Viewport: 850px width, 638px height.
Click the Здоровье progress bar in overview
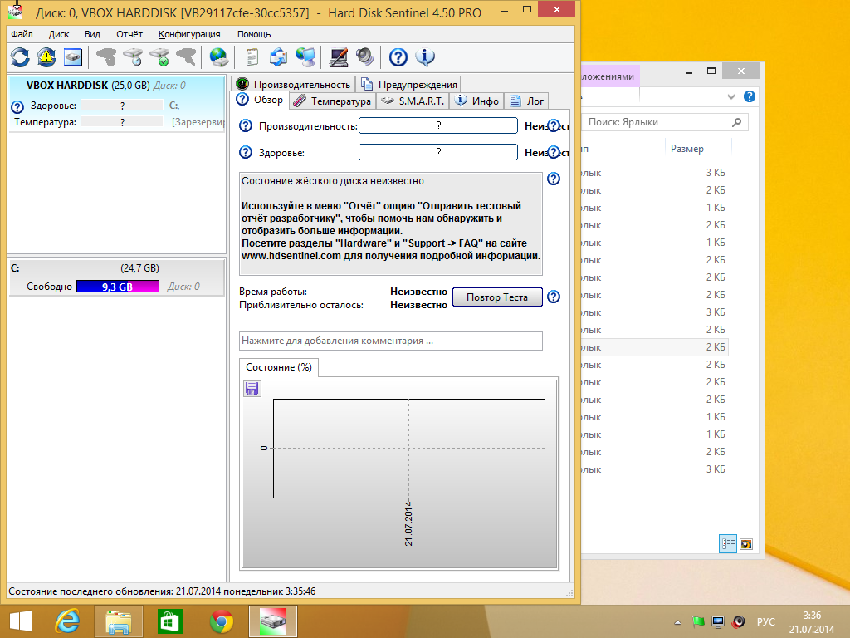tap(438, 152)
